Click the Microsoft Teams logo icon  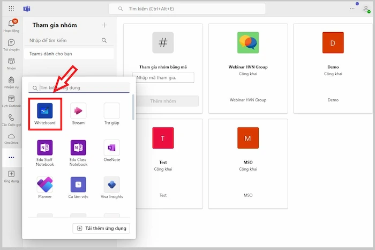click(x=27, y=9)
